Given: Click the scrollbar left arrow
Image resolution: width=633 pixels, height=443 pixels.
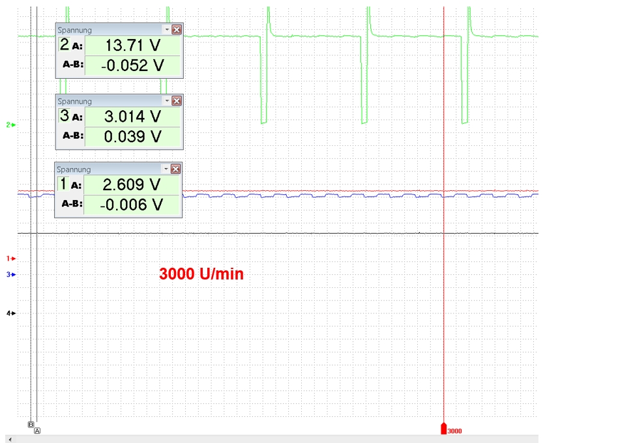Looking at the screenshot, I should coord(10,439).
